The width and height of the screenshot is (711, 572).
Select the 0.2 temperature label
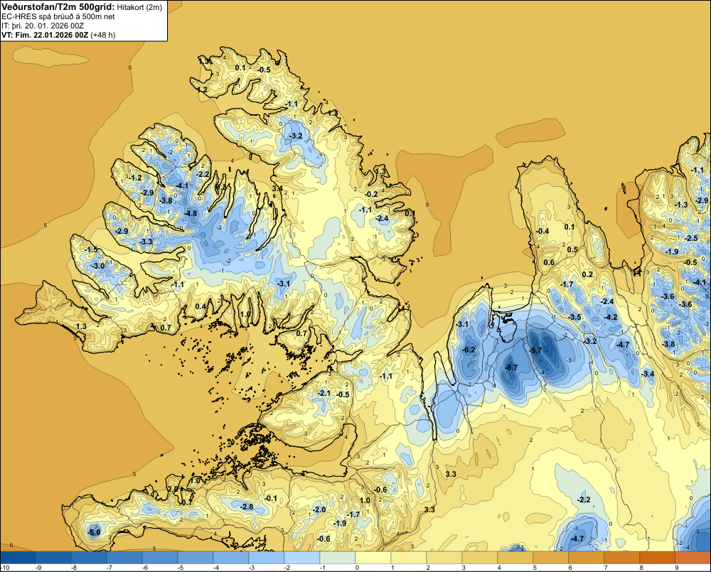point(587,274)
